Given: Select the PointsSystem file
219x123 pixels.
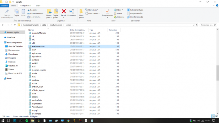Looking at the screenshot, I should tap(74, 107).
